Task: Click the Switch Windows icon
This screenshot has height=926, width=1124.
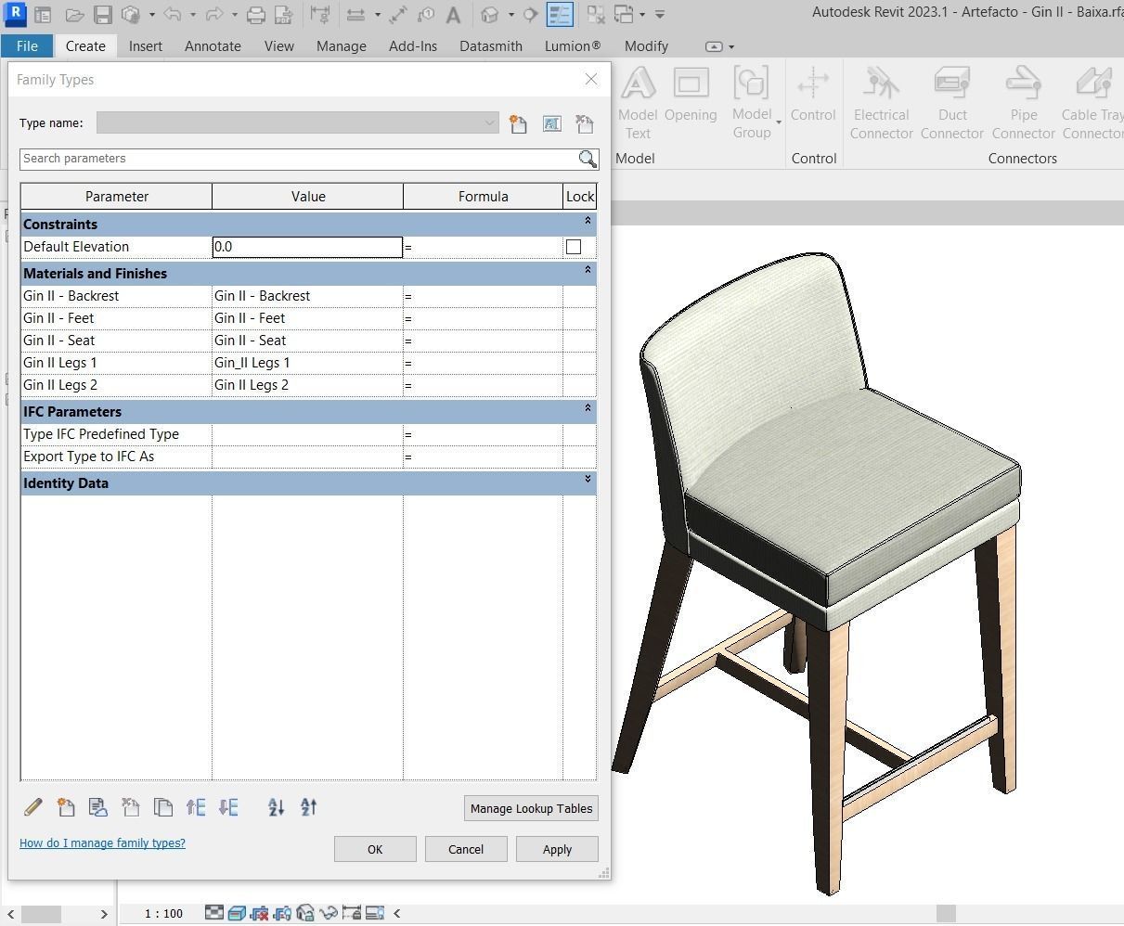Action: [x=624, y=15]
